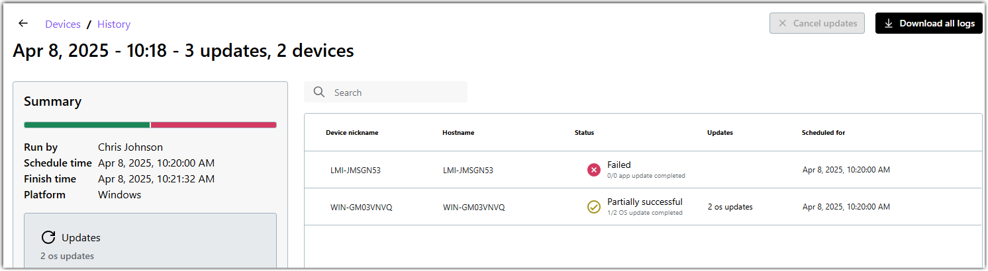Select the WIN-GM03VNVQ device row
This screenshot has height=271, width=988.
[x=362, y=207]
